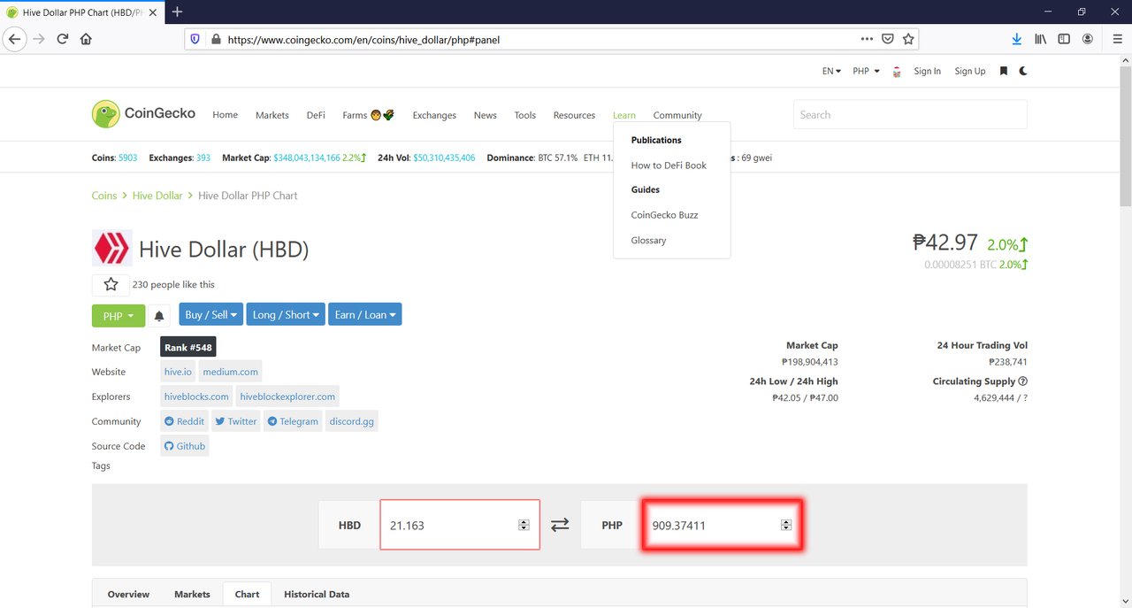The height and width of the screenshot is (608, 1132).
Task: Open the green PHP currency dropdown
Action: click(x=118, y=315)
